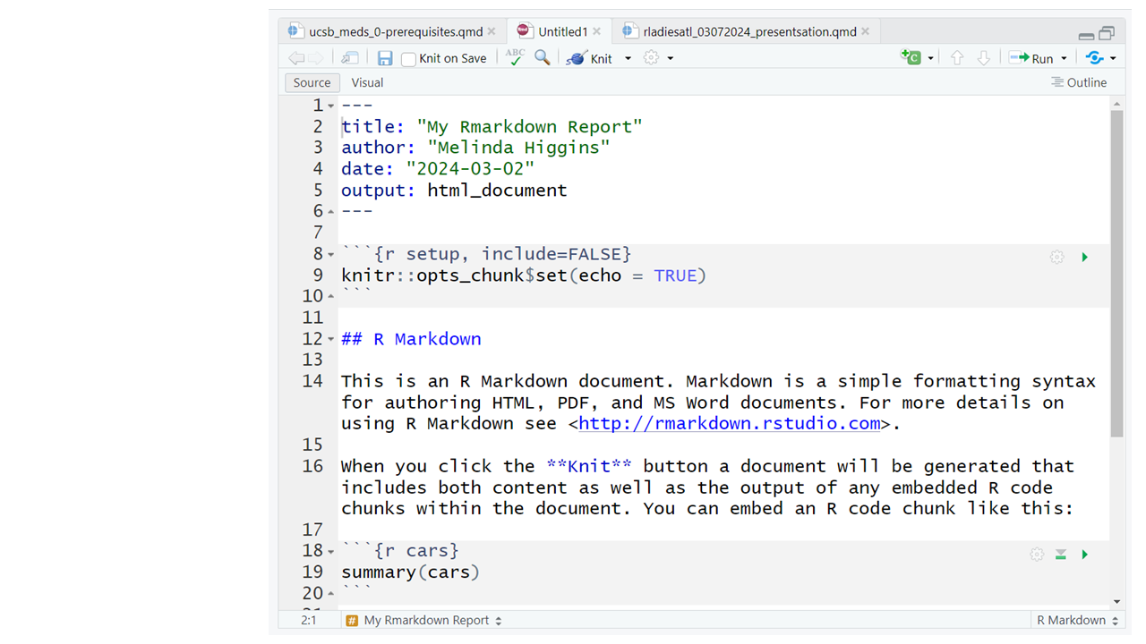Toggle the Outline pane
Viewport: 1146px width, 644px height.
(1079, 82)
